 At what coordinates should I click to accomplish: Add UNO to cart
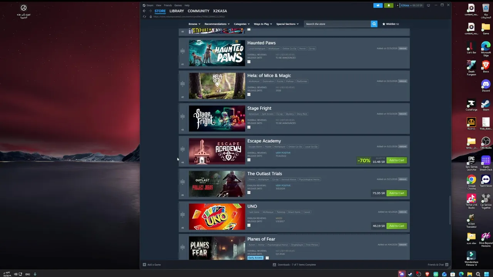pos(396,226)
